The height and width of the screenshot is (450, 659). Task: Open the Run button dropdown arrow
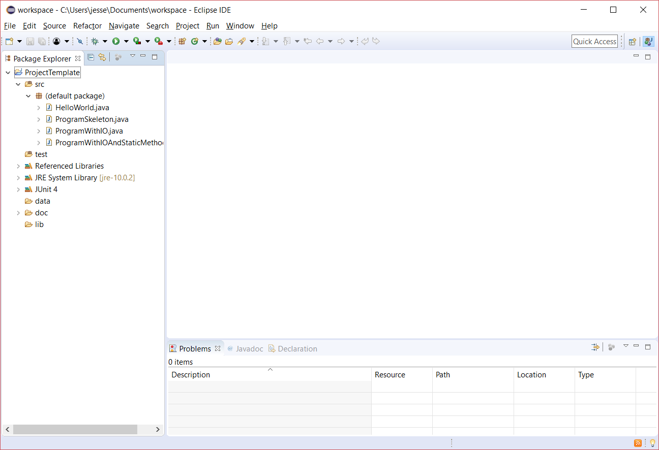[126, 42]
